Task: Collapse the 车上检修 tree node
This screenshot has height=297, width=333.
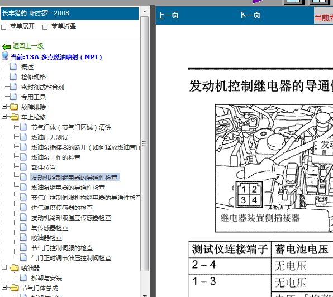Action: (x=4, y=117)
